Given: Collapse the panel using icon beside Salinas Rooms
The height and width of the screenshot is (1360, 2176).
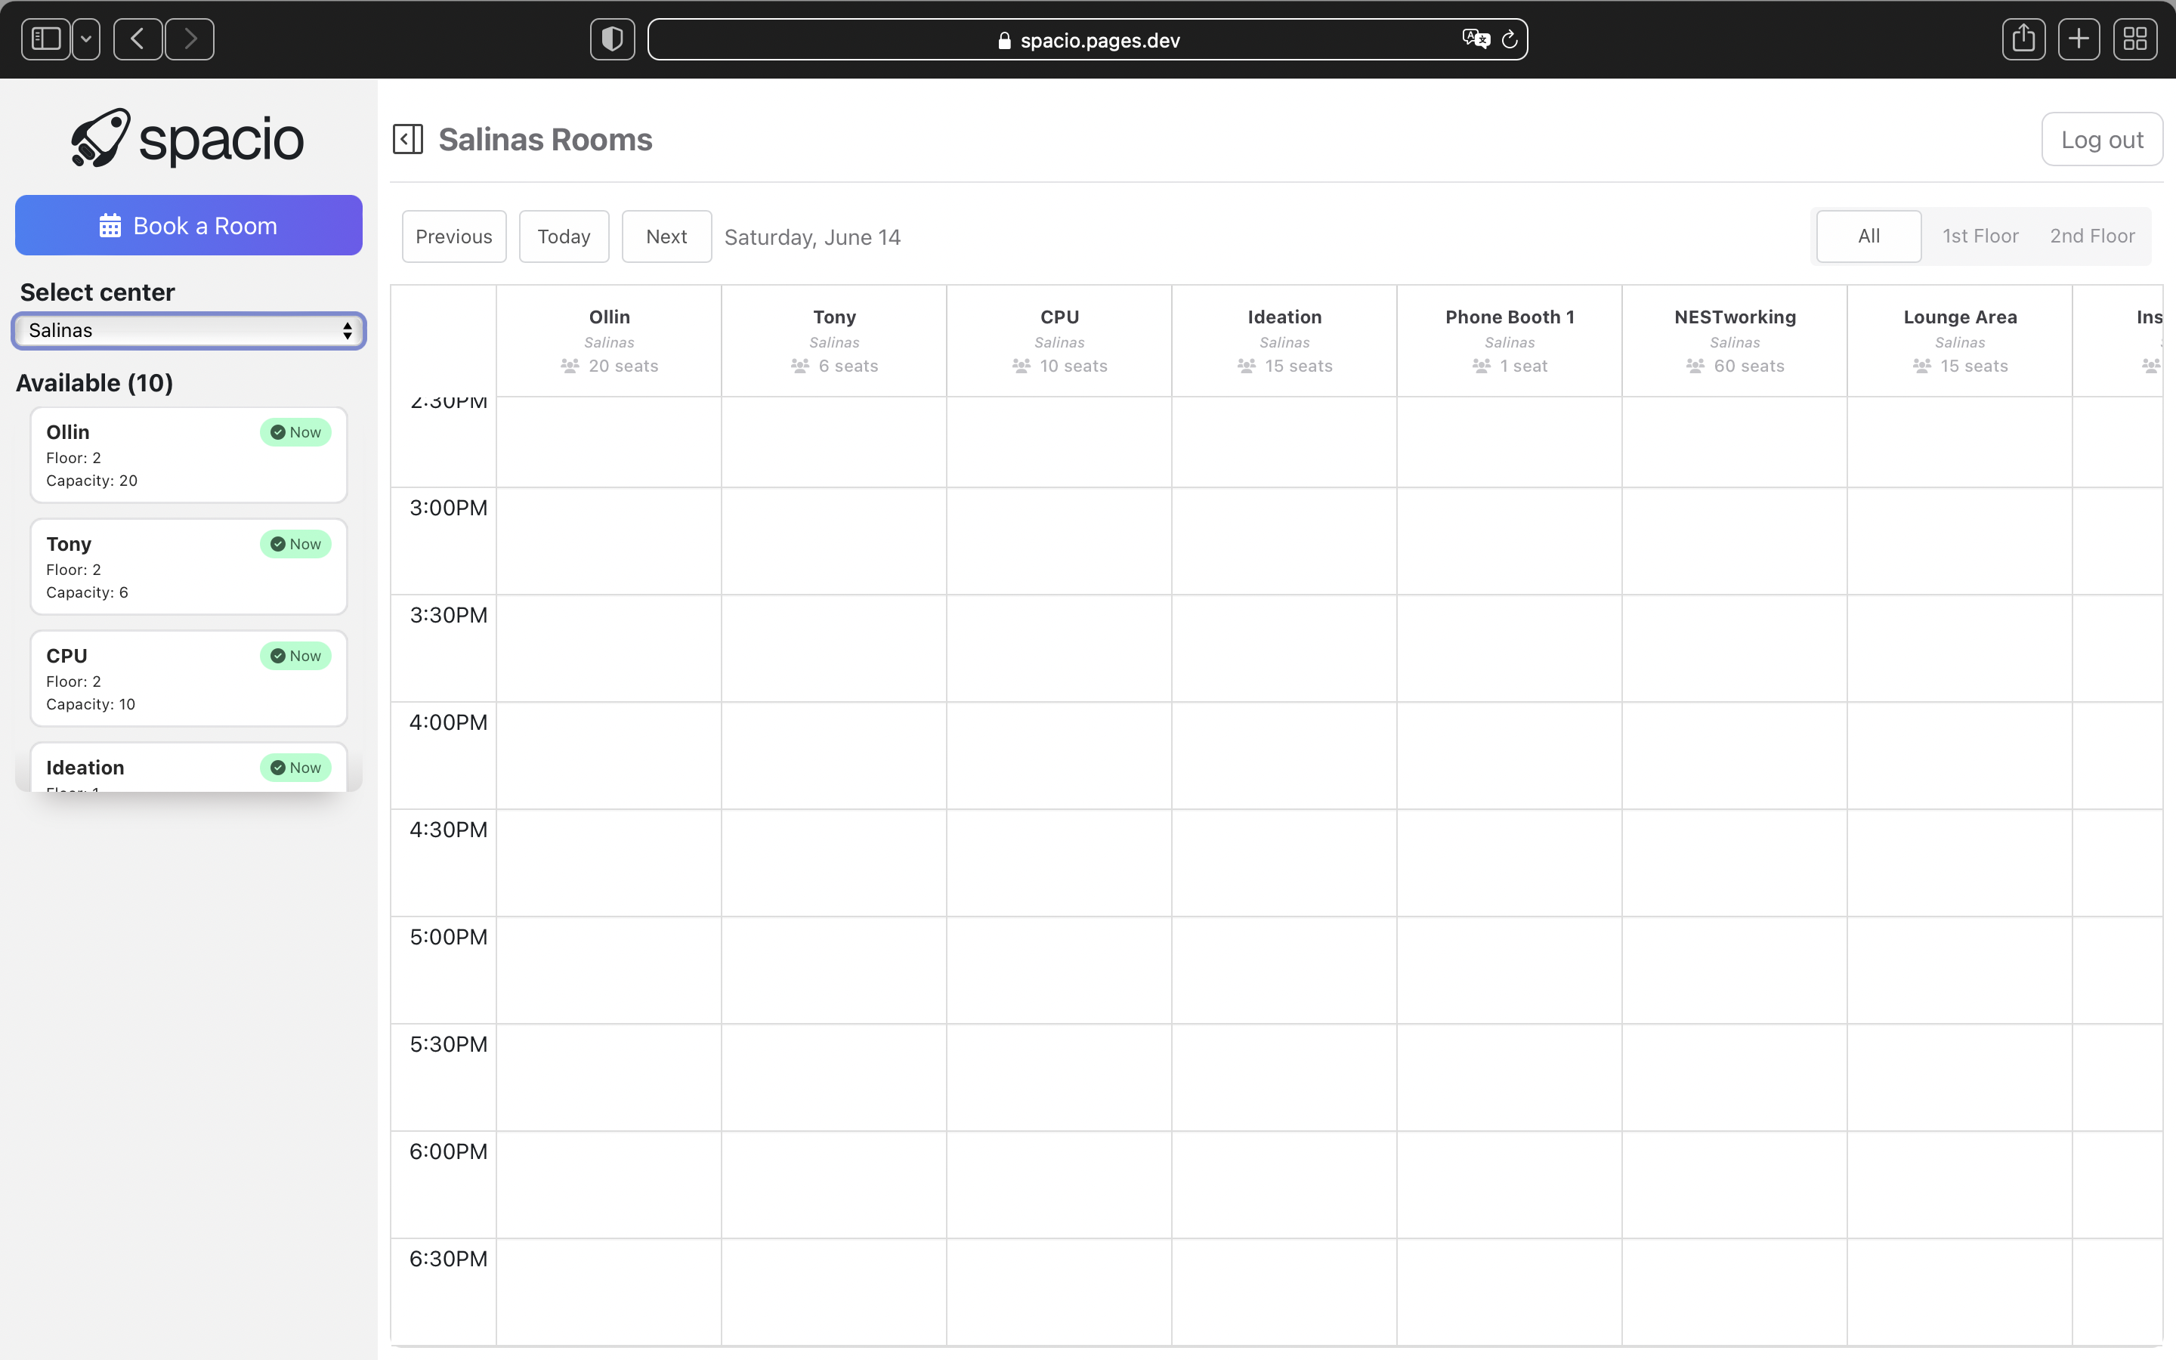Looking at the screenshot, I should click(409, 140).
